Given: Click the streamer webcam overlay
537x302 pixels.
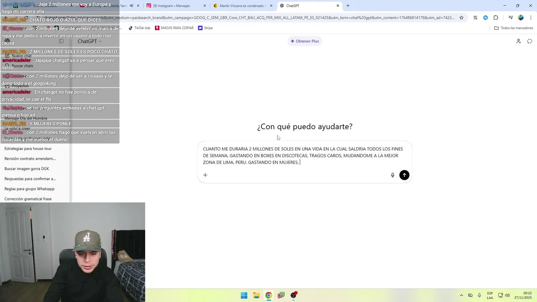Looking at the screenshot, I should [73, 252].
